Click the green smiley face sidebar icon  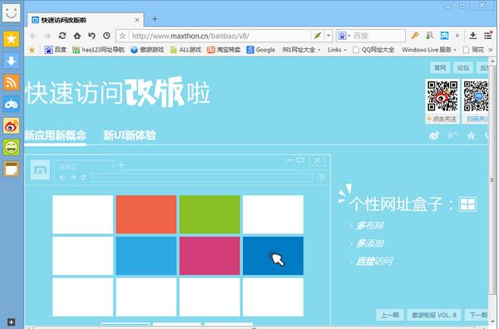pos(11,147)
